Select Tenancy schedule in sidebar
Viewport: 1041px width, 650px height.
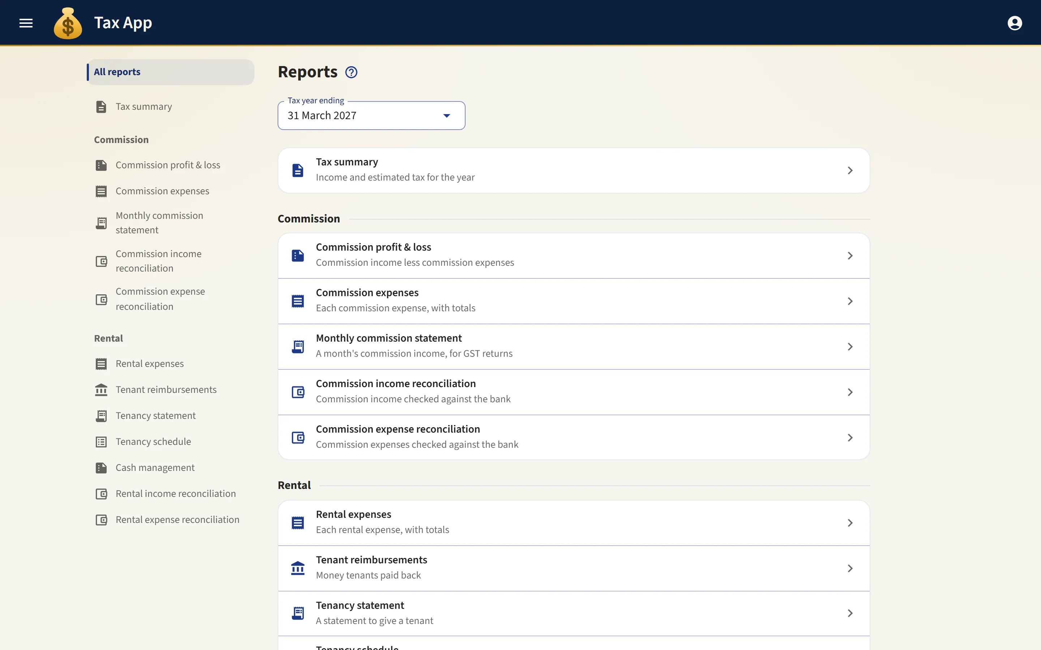pyautogui.click(x=170, y=442)
